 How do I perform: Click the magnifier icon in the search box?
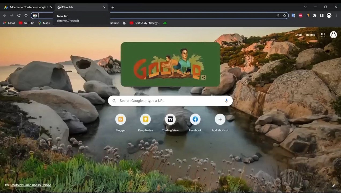tap(114, 101)
